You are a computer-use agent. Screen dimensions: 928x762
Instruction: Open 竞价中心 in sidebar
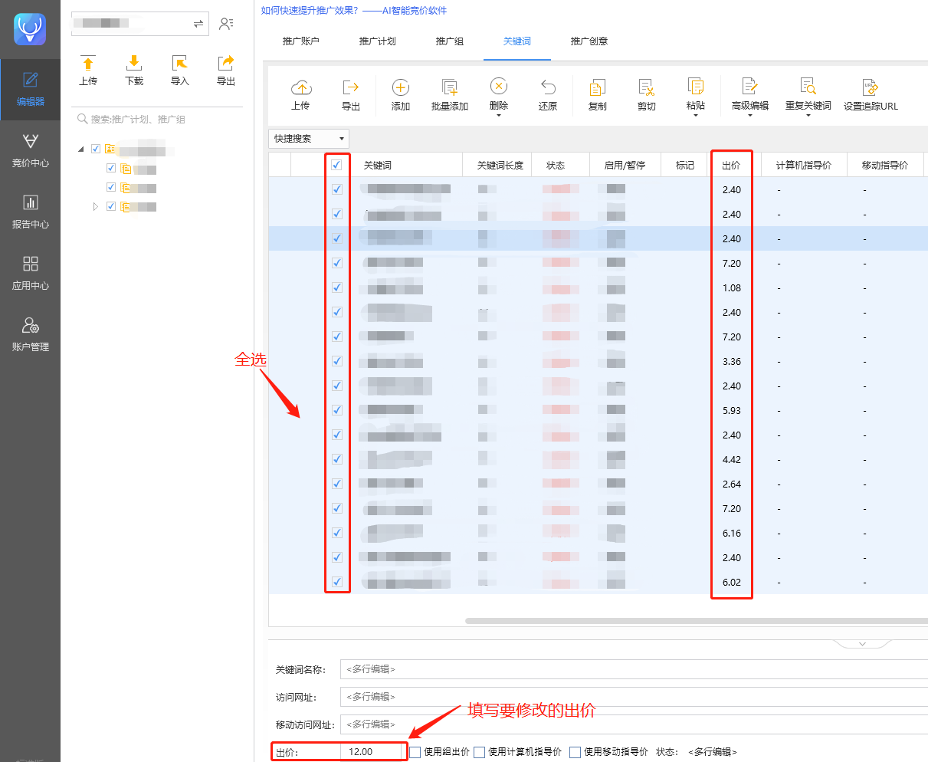point(30,151)
